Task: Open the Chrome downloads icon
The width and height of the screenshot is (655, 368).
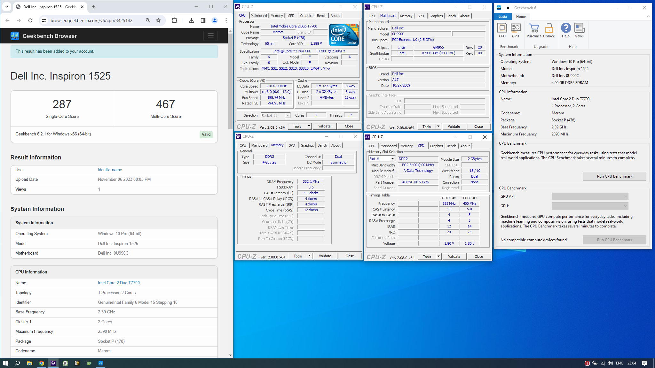Action: coord(192,20)
